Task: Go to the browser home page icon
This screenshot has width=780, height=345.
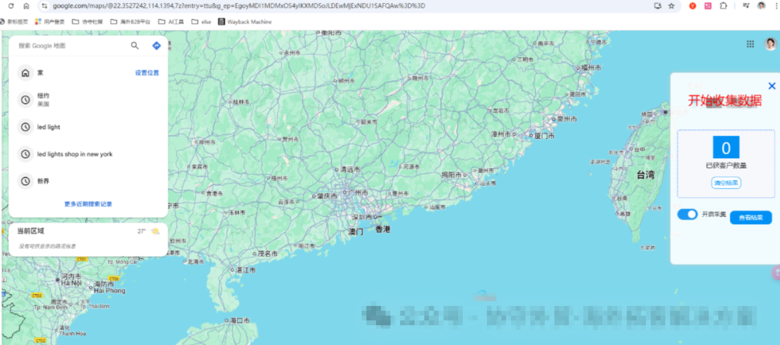Action: 27,6
